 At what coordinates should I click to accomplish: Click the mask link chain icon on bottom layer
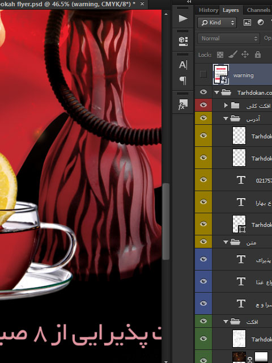coord(250,359)
